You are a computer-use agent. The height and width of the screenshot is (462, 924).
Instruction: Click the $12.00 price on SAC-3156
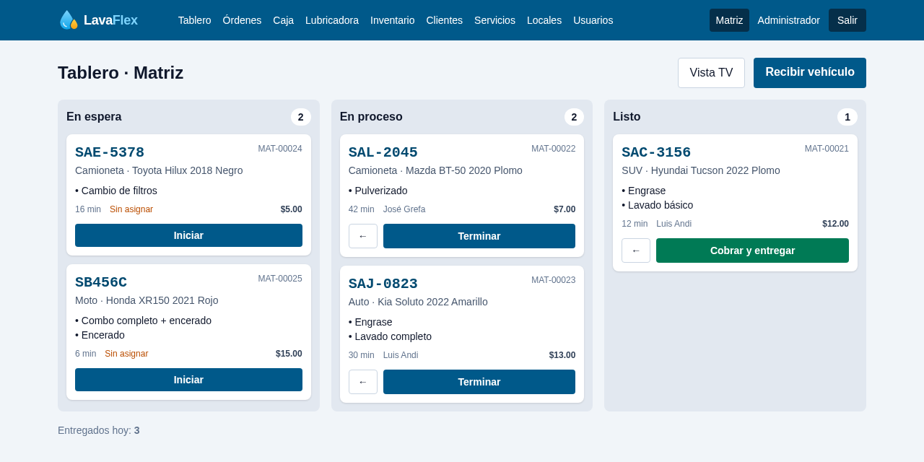(835, 224)
